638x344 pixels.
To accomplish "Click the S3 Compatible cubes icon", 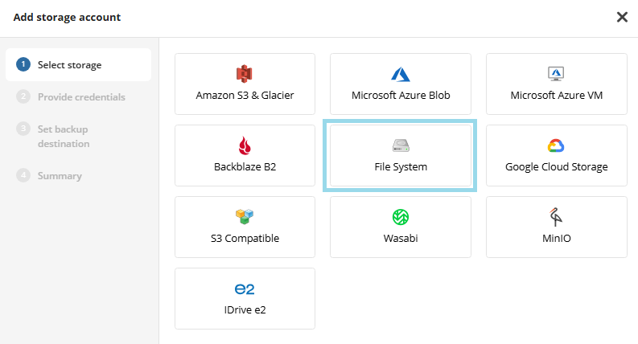I will (245, 217).
